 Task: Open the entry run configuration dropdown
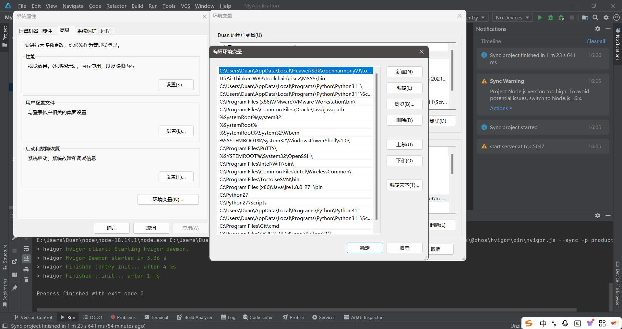tap(476, 17)
